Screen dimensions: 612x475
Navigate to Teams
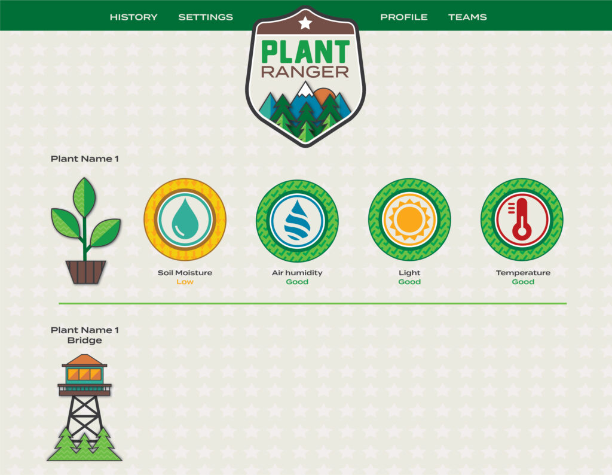(467, 17)
